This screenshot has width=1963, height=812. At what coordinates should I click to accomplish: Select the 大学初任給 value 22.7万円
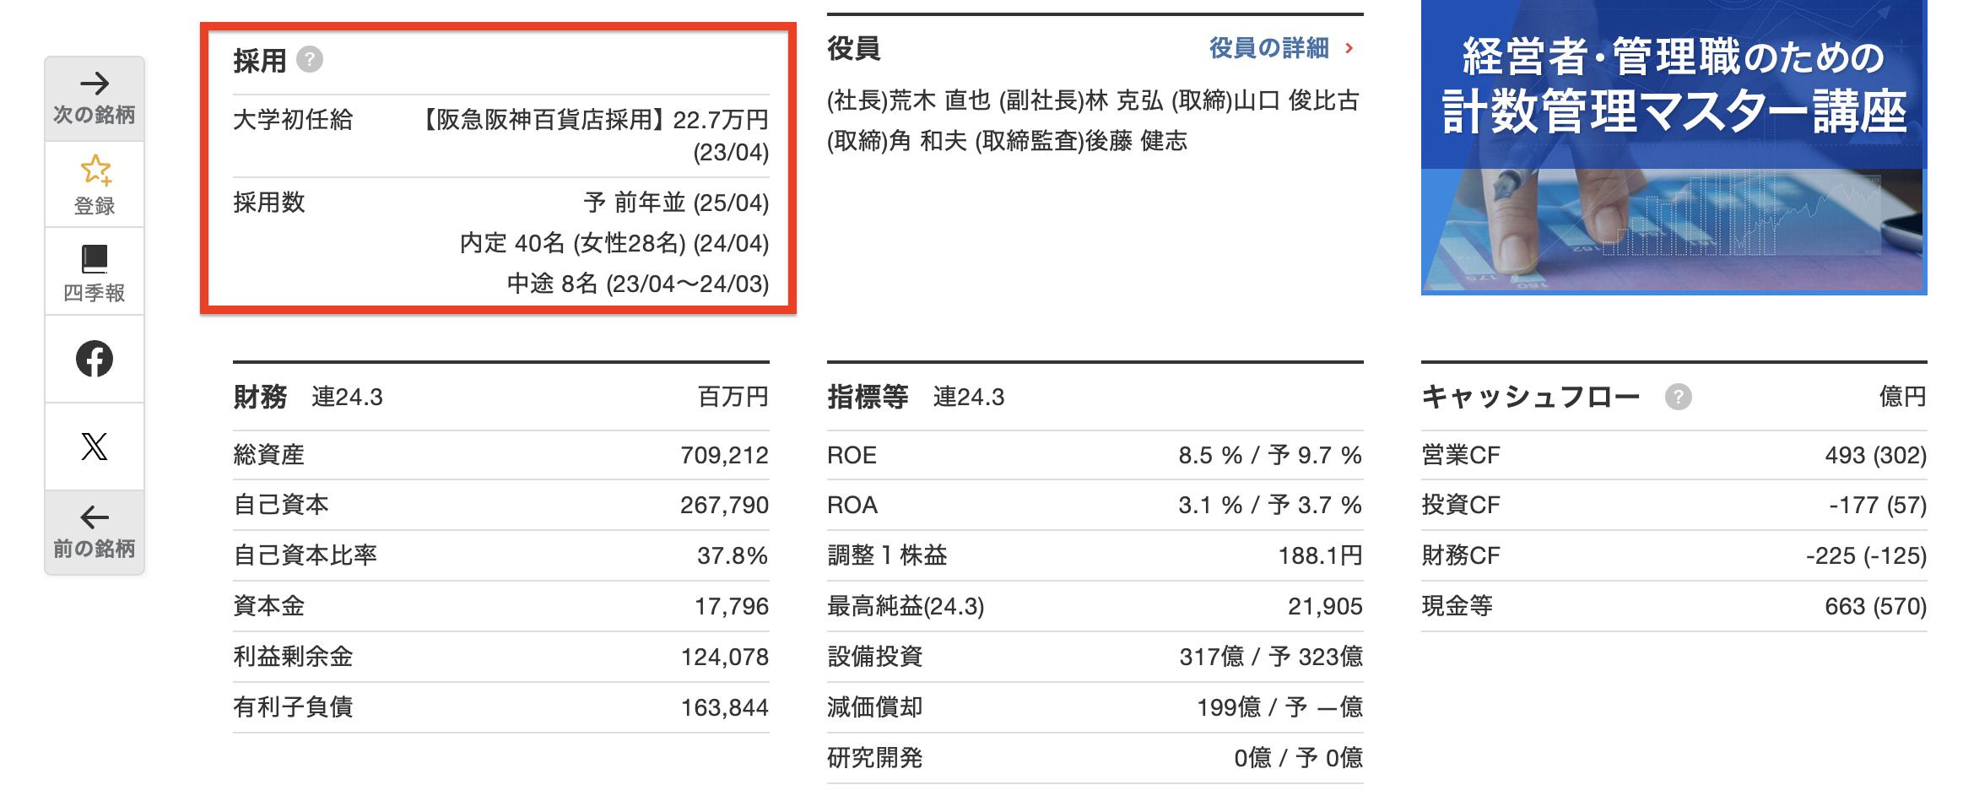(x=720, y=120)
